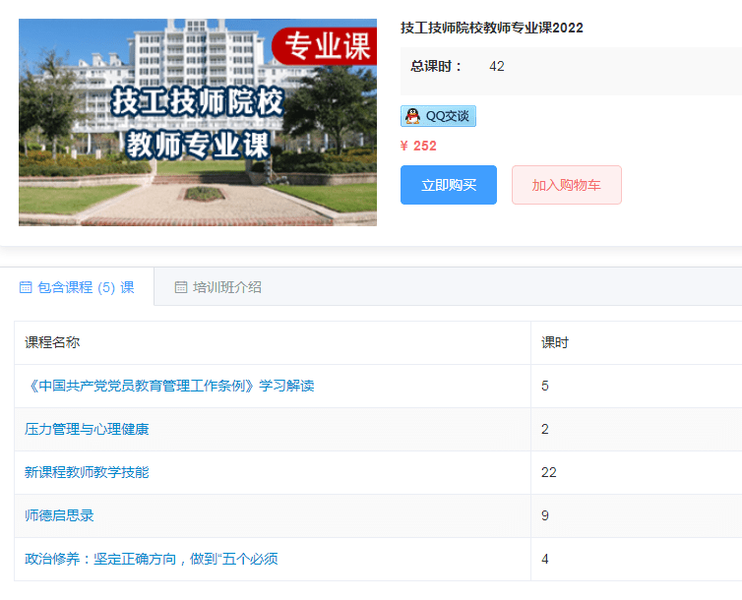Open the 压力管理与心理健康 course
742x600 pixels.
pos(87,429)
